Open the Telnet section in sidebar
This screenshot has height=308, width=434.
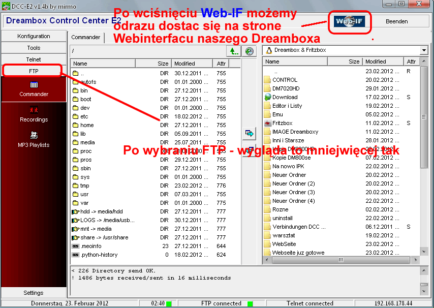click(x=34, y=59)
